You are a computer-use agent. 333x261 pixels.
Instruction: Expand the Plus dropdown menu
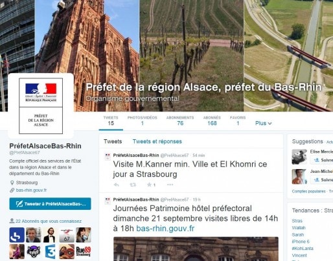[263, 123]
